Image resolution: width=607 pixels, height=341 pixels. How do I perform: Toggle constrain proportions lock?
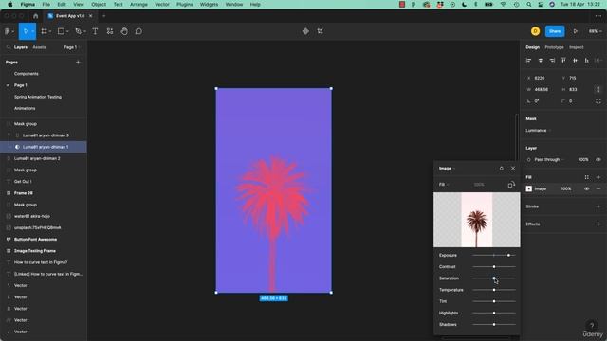598,89
